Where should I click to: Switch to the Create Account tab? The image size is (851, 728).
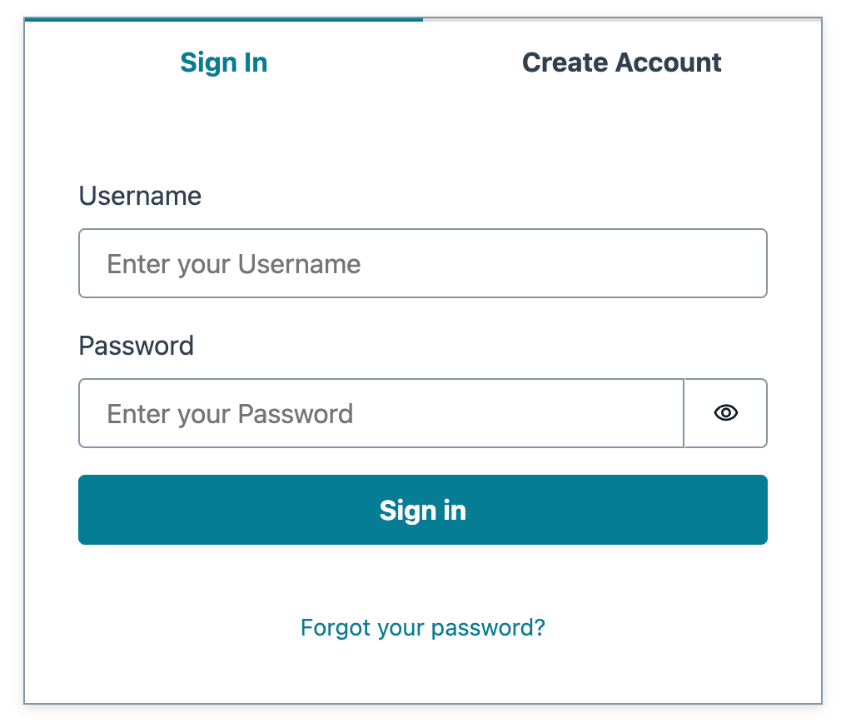622,62
